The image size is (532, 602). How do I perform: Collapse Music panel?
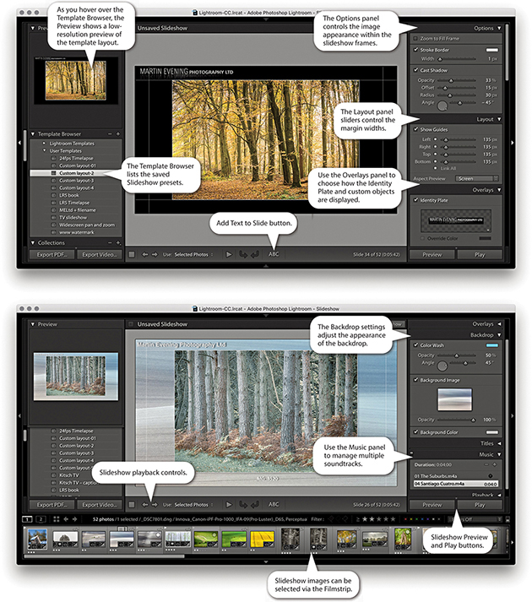pyautogui.click(x=499, y=454)
